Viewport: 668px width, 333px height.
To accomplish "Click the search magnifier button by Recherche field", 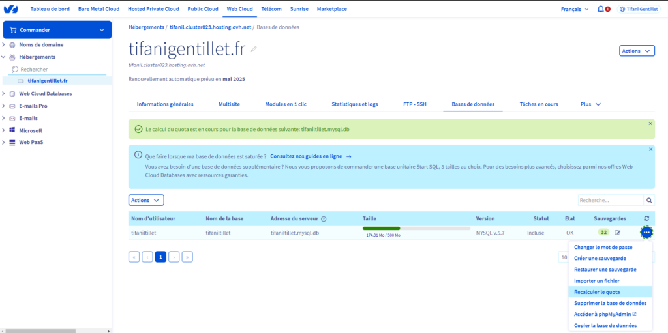I will pyautogui.click(x=649, y=201).
